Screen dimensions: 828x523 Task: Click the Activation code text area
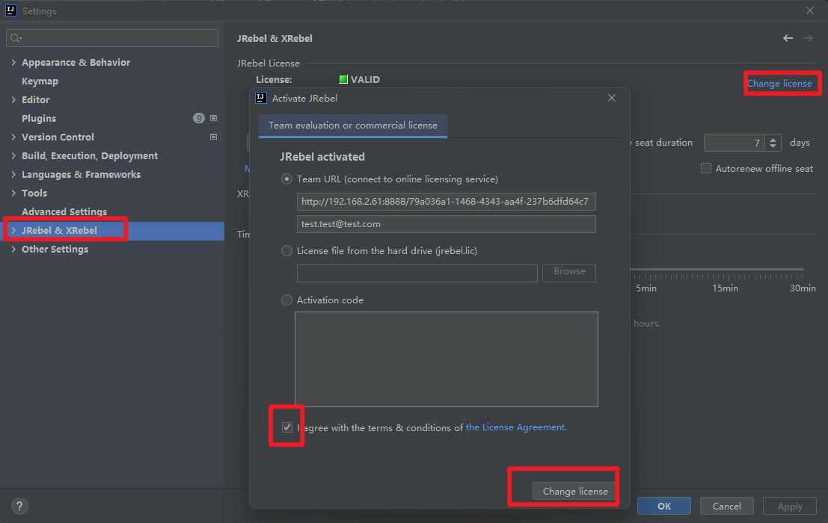pos(447,359)
